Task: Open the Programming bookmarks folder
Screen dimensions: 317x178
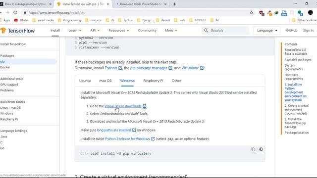Action: coord(69,20)
